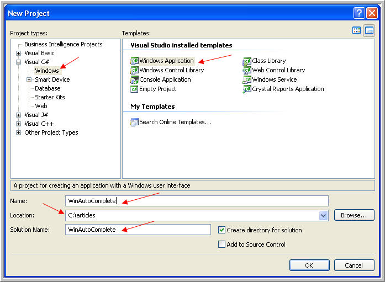Pick the Console Application template icon
This screenshot has width=385, height=282.
(134, 79)
